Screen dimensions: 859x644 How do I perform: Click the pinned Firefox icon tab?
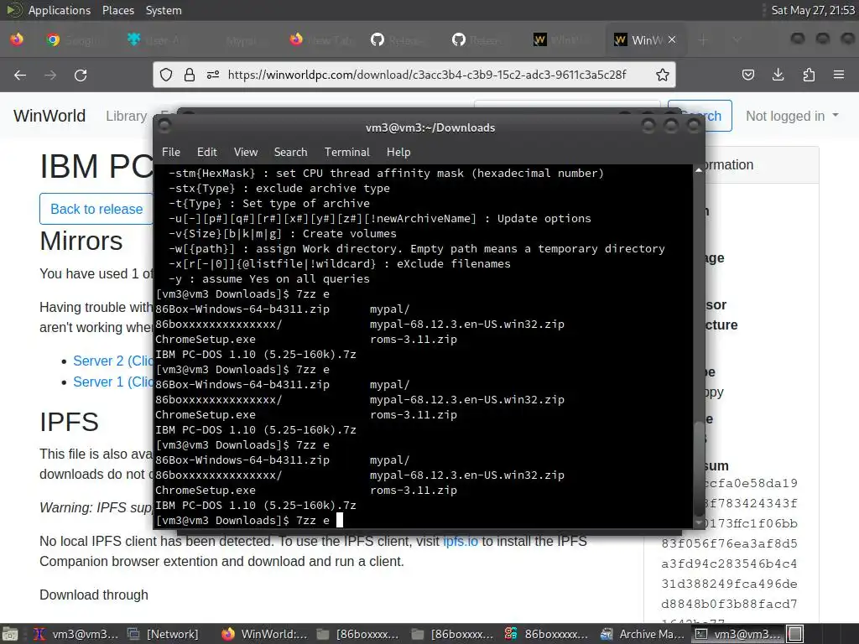point(17,39)
